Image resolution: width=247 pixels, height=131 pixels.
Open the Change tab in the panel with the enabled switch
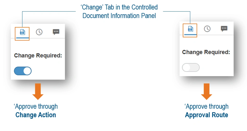(22, 32)
